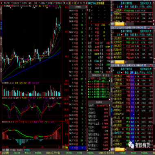155x155 pixels.
Task: Click the blue square icon in second watchlist titlebar
Action: [142, 27]
